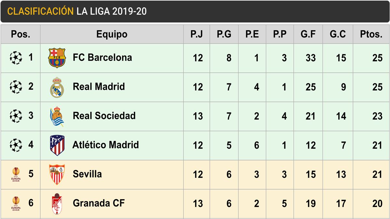Click the Atlético Madrid team name

point(106,145)
